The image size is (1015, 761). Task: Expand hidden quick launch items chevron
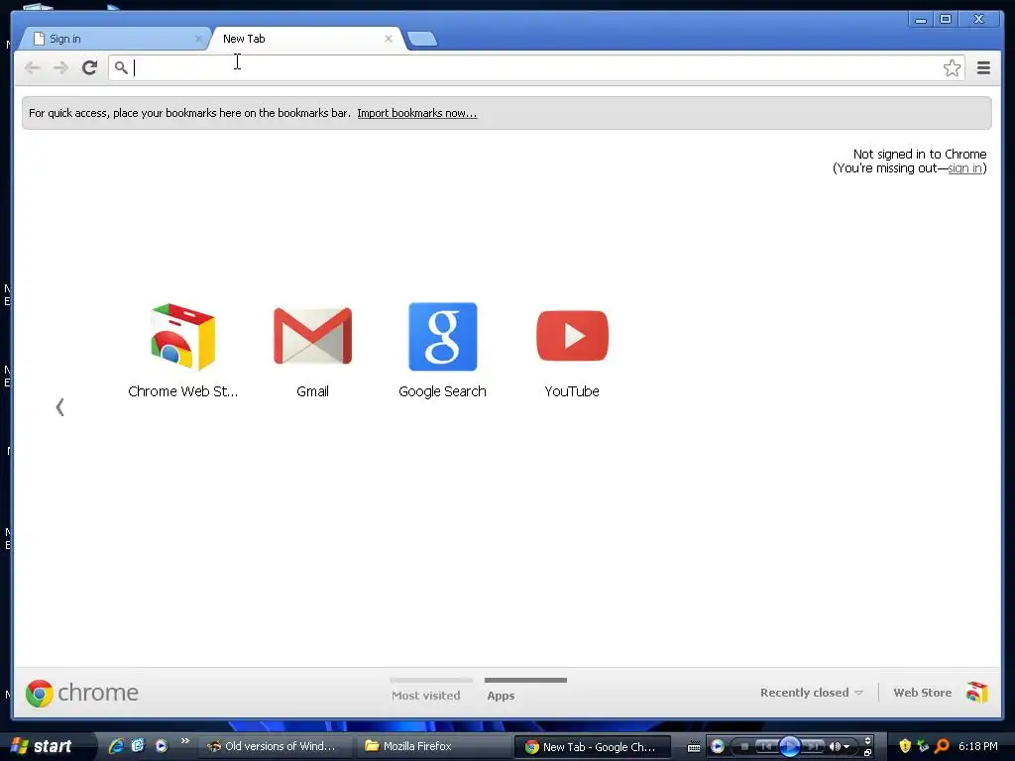[185, 741]
